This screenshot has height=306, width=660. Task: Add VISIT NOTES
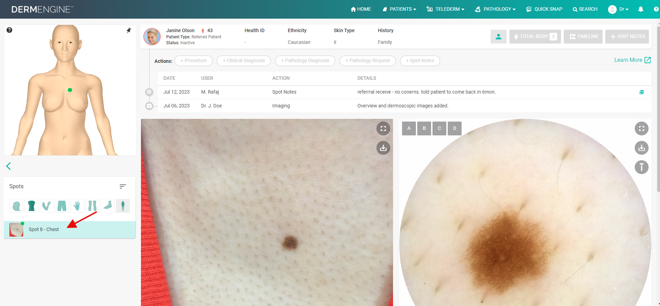pos(627,37)
